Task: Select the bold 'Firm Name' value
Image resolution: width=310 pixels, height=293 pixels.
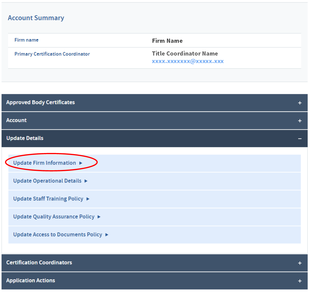Action: pyautogui.click(x=167, y=41)
